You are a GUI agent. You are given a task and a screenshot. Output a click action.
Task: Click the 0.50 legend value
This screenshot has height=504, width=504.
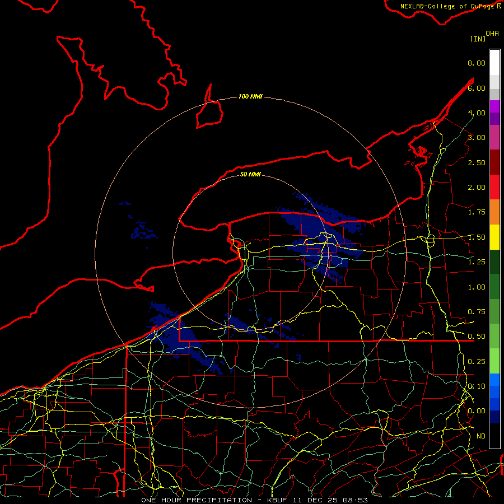tap(477, 337)
